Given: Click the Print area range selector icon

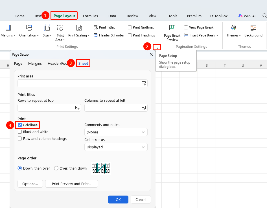Looking at the screenshot, I should (x=144, y=83).
